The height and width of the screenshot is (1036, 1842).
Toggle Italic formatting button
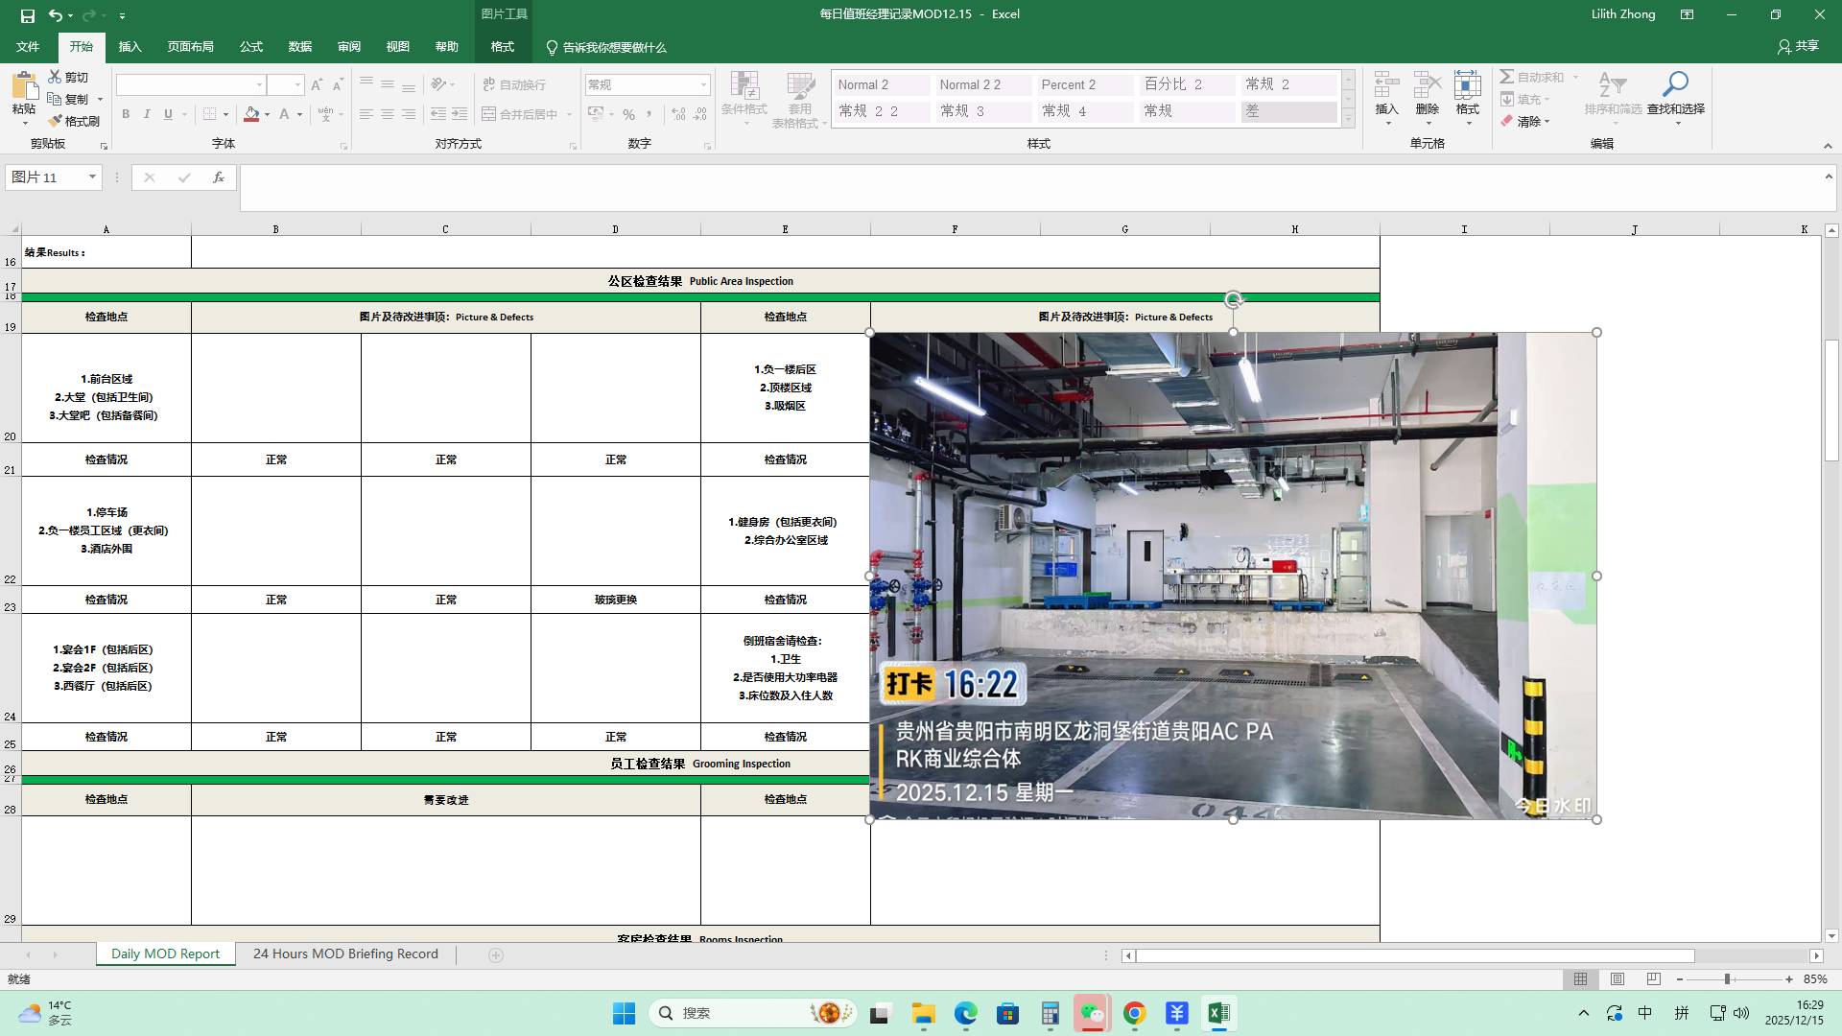point(147,114)
